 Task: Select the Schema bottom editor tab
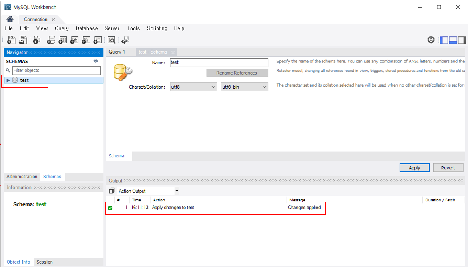[116, 156]
